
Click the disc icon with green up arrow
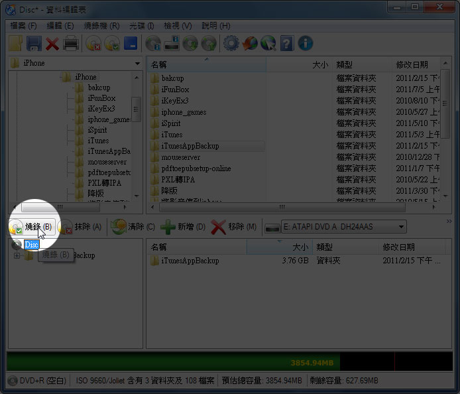209,44
